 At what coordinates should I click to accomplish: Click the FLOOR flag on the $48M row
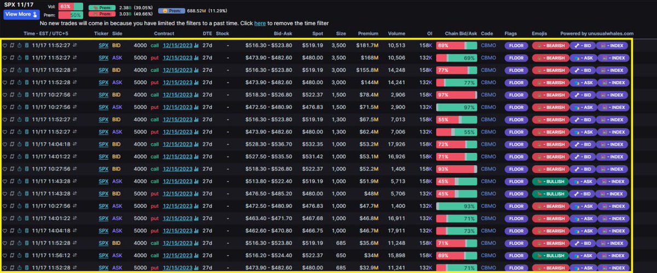(x=516, y=194)
